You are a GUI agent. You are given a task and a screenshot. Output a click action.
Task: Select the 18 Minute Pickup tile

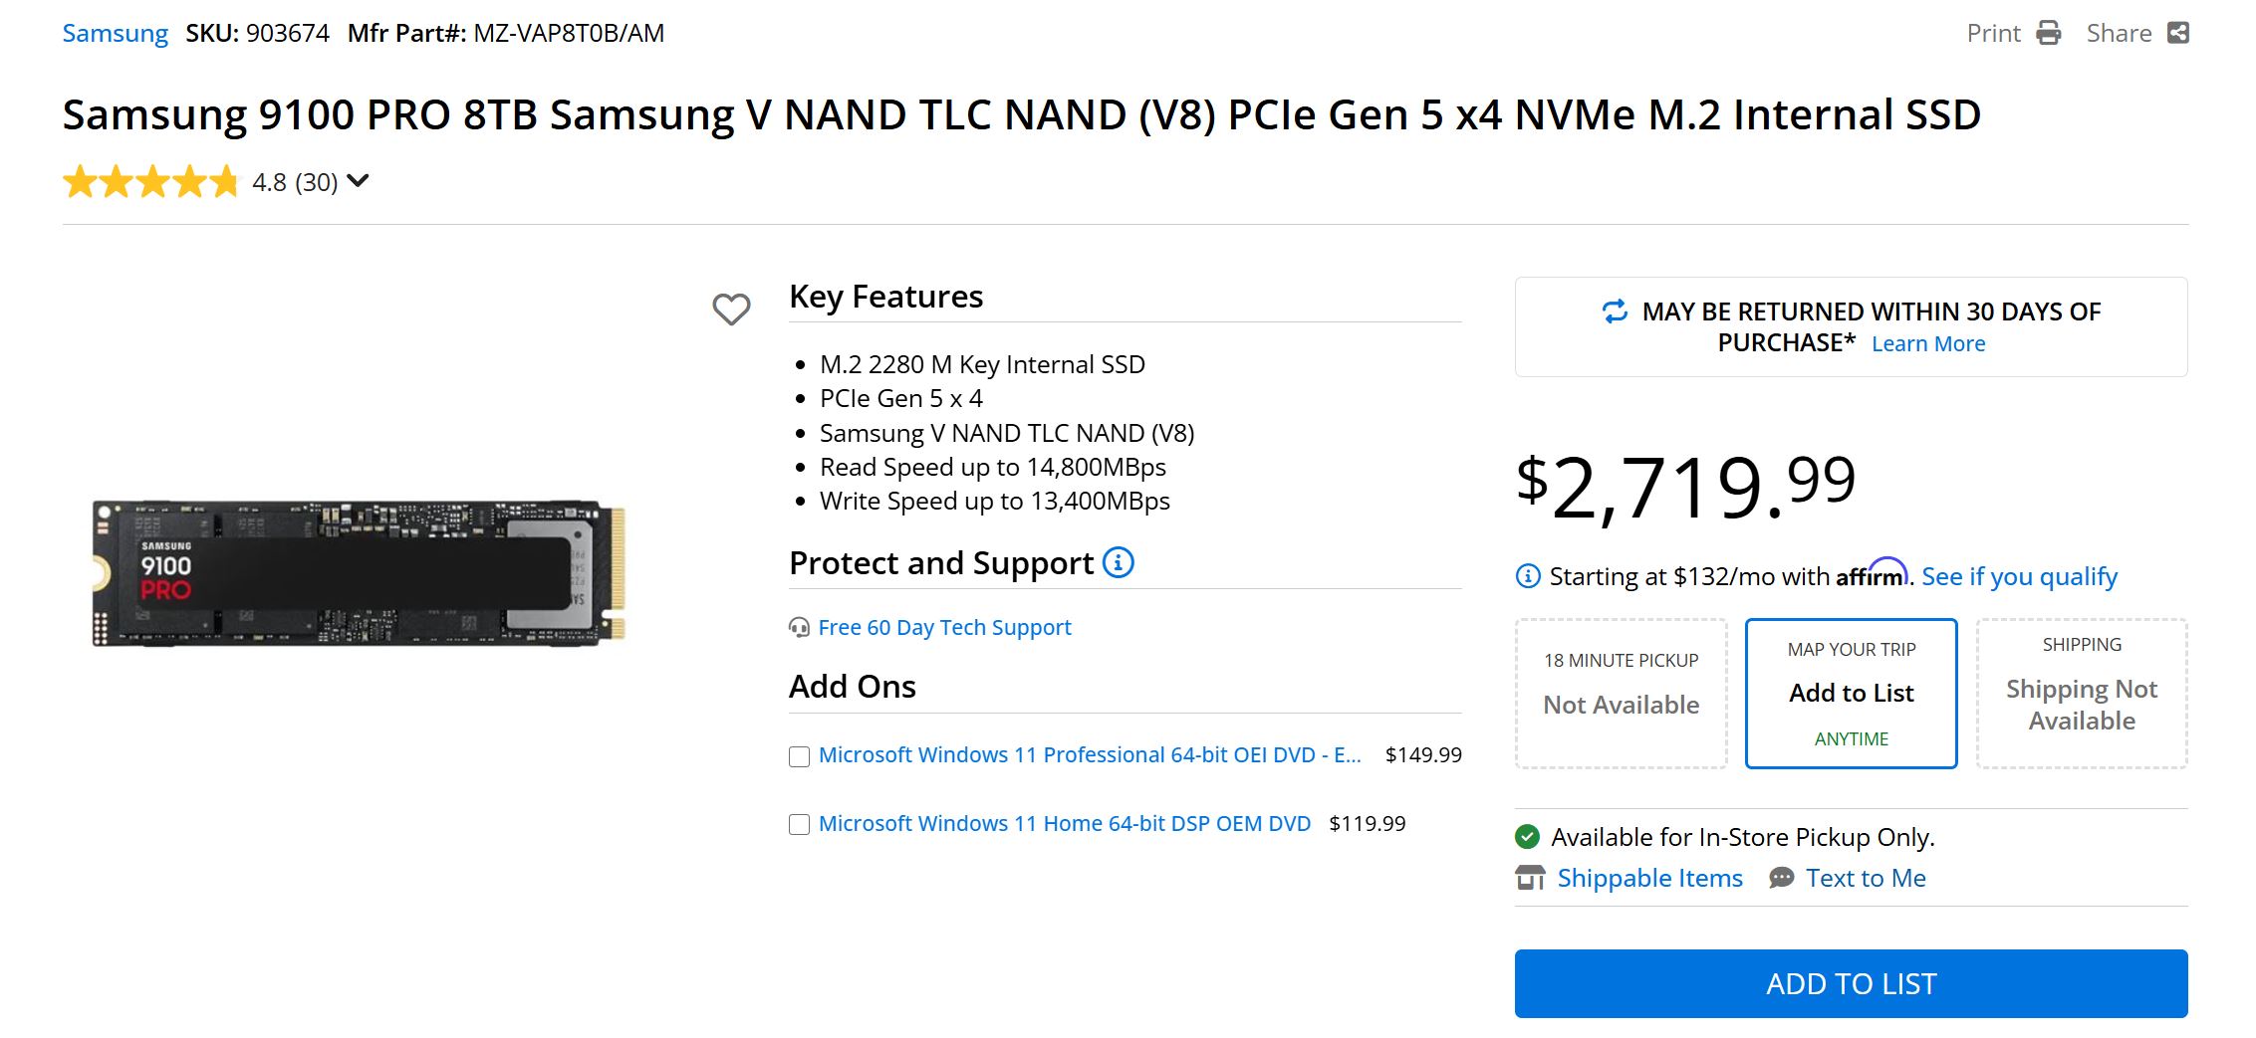click(x=1620, y=693)
